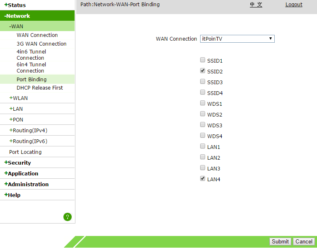317x248 pixels.
Task: Open the Port Locating page
Action: 25,152
